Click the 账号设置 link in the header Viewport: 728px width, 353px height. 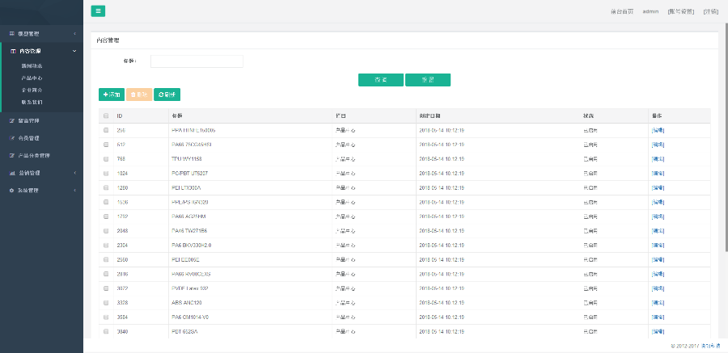[x=681, y=11]
